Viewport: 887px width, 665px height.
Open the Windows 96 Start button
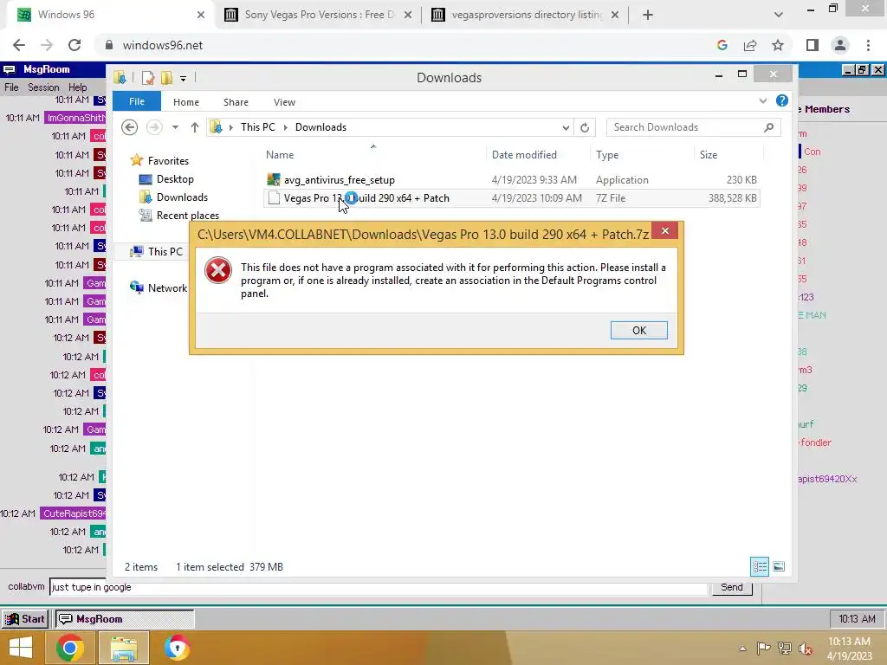click(x=25, y=618)
